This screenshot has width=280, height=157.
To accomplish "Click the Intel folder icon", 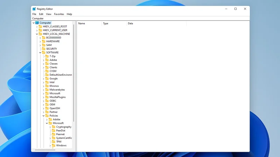I will (x=47, y=82).
